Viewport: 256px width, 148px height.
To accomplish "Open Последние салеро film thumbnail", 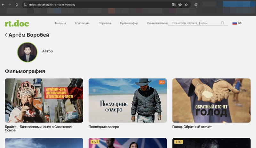I will click(128, 100).
